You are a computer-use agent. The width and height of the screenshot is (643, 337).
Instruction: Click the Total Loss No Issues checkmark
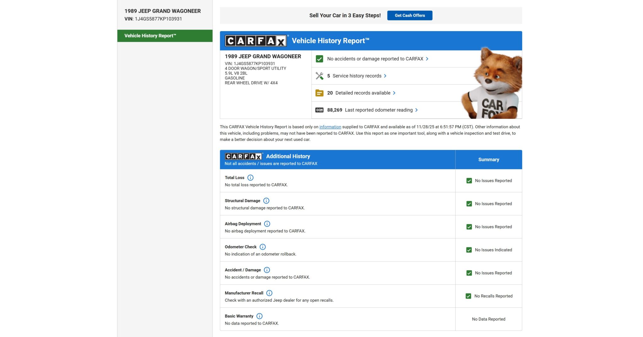pos(469,181)
